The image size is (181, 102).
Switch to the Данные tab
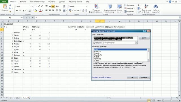coord(62,2)
